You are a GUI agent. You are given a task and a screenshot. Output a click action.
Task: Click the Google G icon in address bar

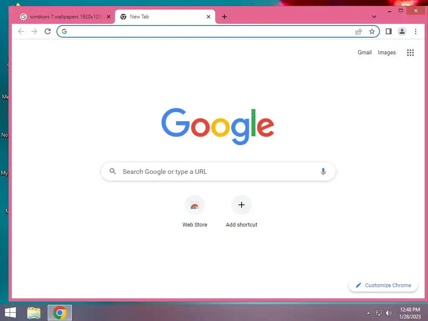tap(64, 31)
